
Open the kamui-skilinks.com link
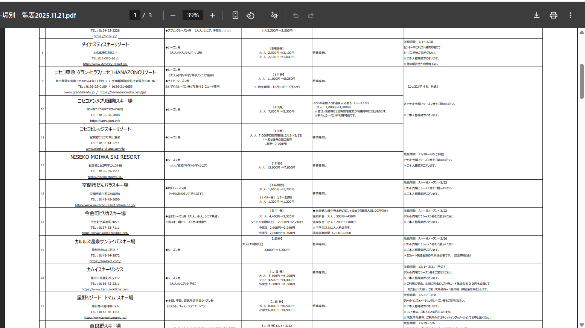pyautogui.click(x=105, y=289)
